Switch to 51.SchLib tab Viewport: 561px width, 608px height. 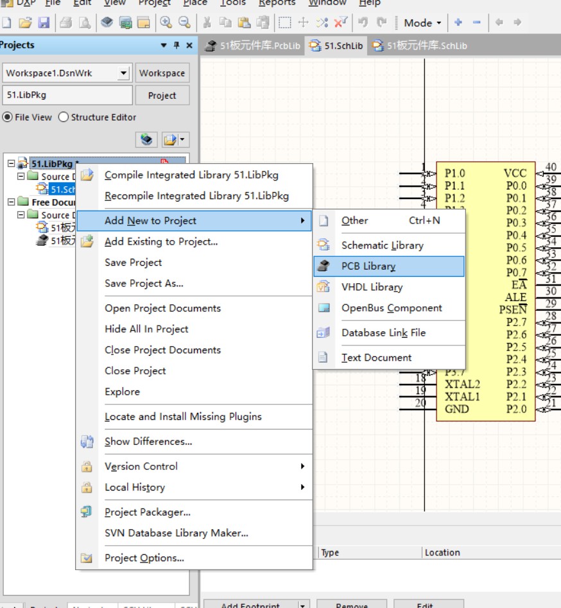point(336,46)
